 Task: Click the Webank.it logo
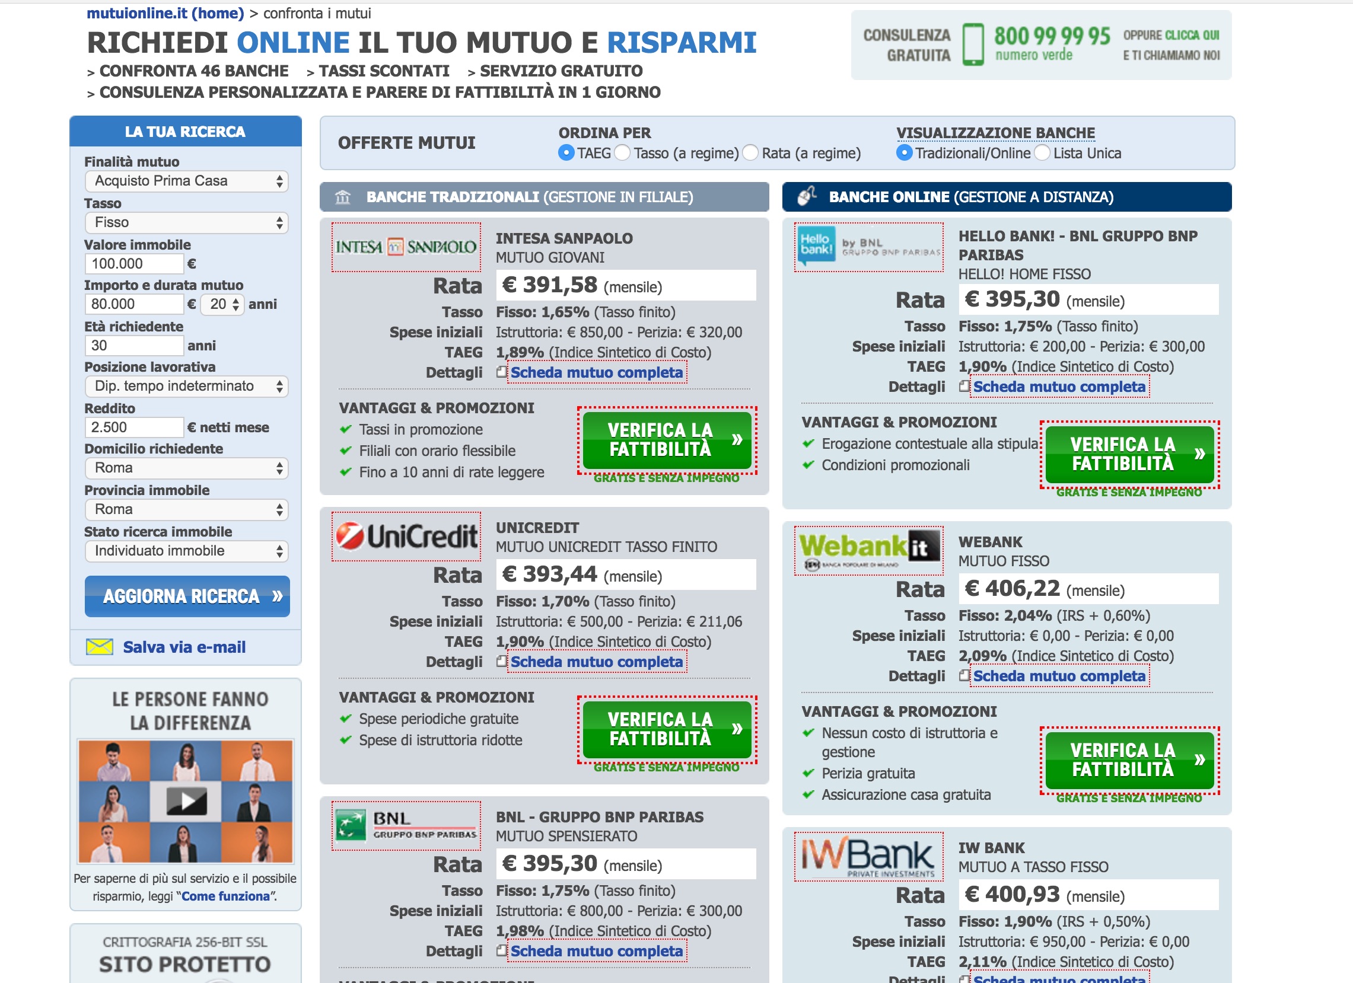tap(868, 550)
